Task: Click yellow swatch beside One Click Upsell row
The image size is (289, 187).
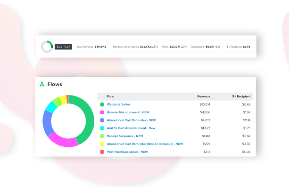Action: coord(102,144)
